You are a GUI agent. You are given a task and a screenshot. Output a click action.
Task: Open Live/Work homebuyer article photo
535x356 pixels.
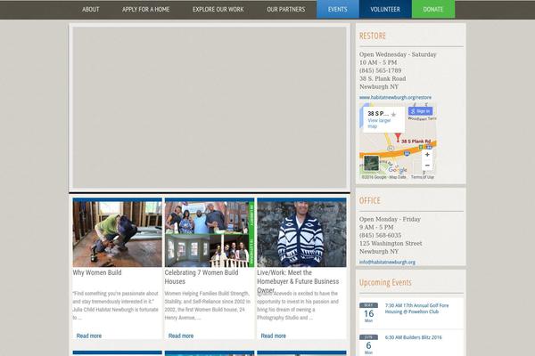(x=301, y=232)
